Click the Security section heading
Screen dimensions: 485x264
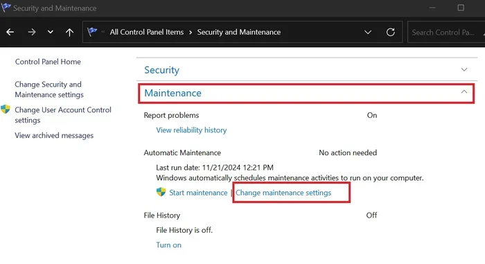click(x=161, y=70)
